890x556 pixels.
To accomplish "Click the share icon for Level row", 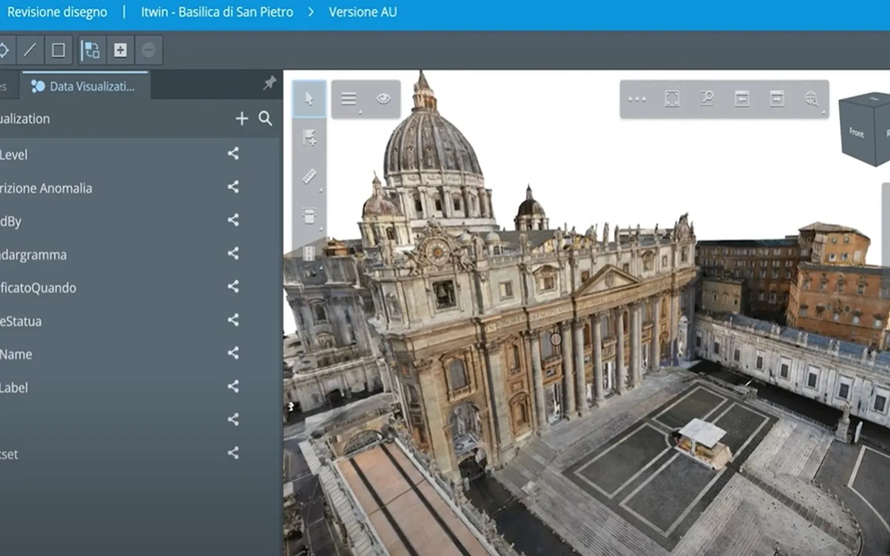I will coord(233,153).
